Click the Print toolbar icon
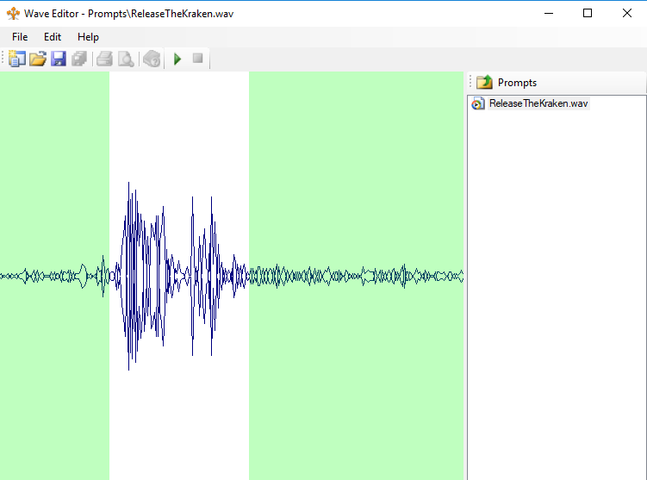The height and width of the screenshot is (480, 647). pyautogui.click(x=104, y=59)
